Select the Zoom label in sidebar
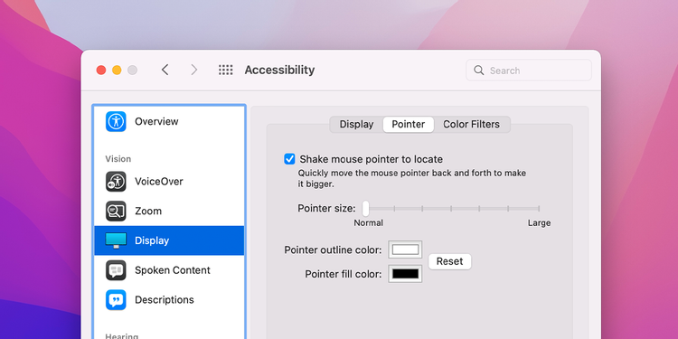The height and width of the screenshot is (339, 678). coord(148,211)
